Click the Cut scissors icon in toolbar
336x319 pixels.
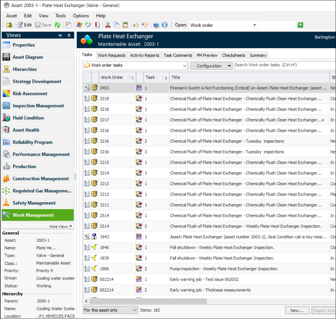pyautogui.click(x=107, y=25)
